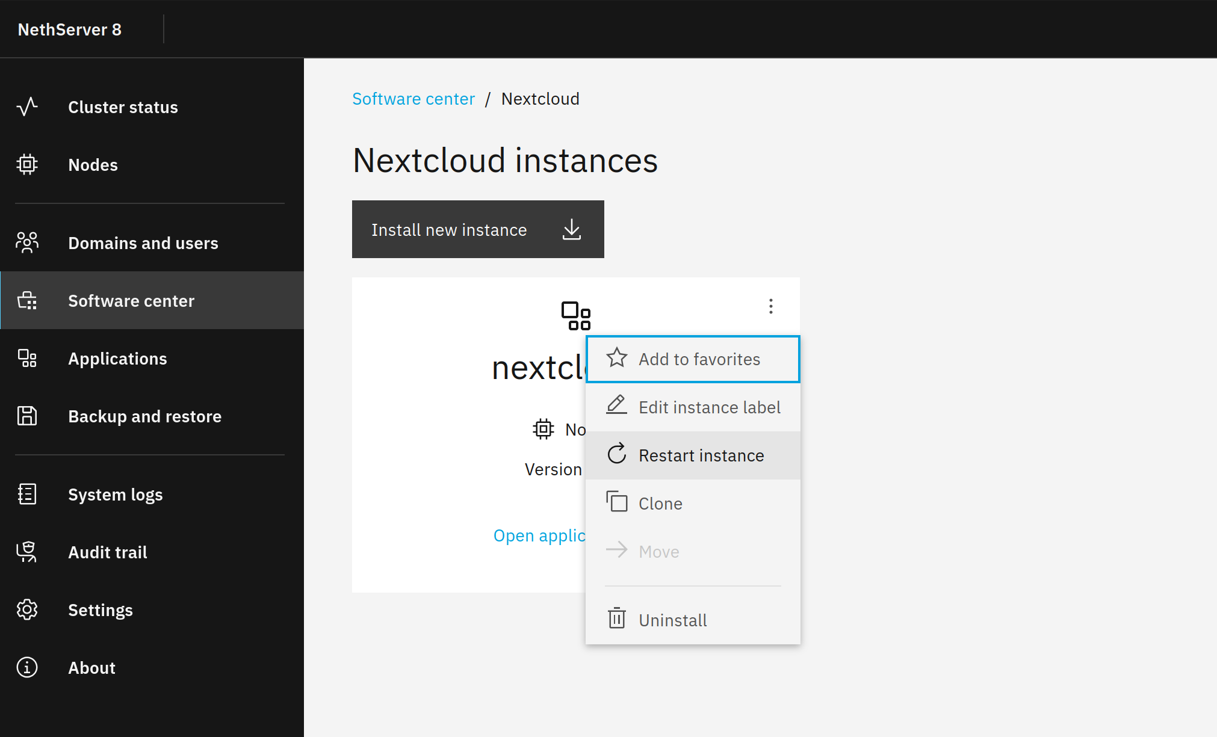Click the Settings gear icon
Image resolution: width=1217 pixels, height=737 pixels.
(x=27, y=609)
